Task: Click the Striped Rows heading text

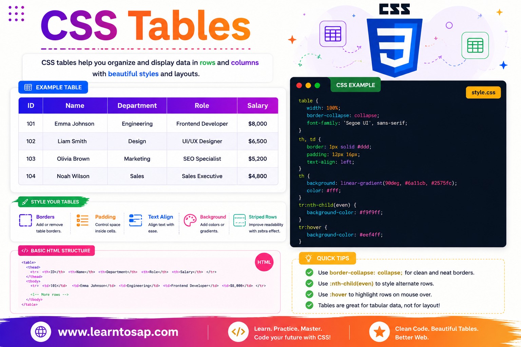Action: 263,217
